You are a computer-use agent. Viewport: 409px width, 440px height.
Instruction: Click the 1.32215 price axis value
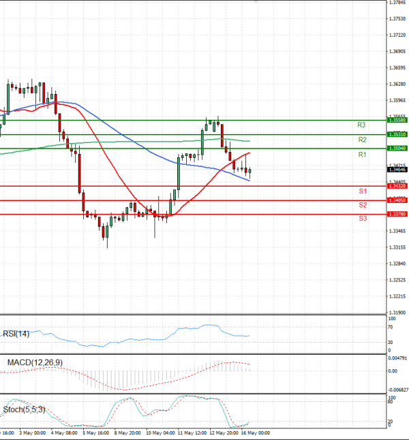coord(397,296)
